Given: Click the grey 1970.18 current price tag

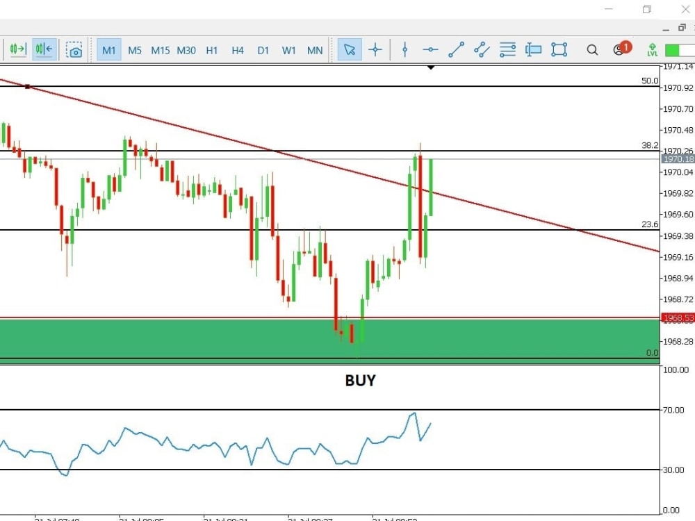Looking at the screenshot, I should pos(678,159).
